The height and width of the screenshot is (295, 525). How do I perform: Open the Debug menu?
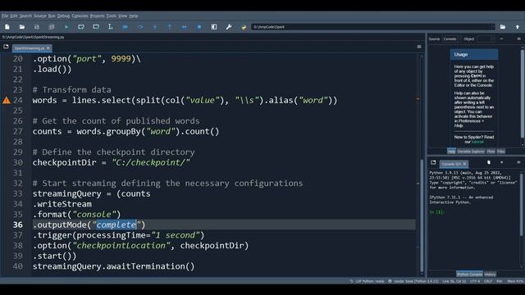[x=63, y=16]
